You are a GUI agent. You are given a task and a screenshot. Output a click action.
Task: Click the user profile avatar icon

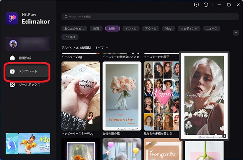click(14, 43)
